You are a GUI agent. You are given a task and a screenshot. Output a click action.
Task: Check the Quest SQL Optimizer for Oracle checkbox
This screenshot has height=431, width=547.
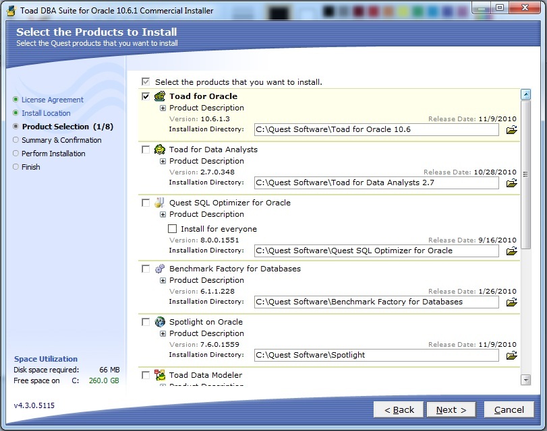[146, 203]
